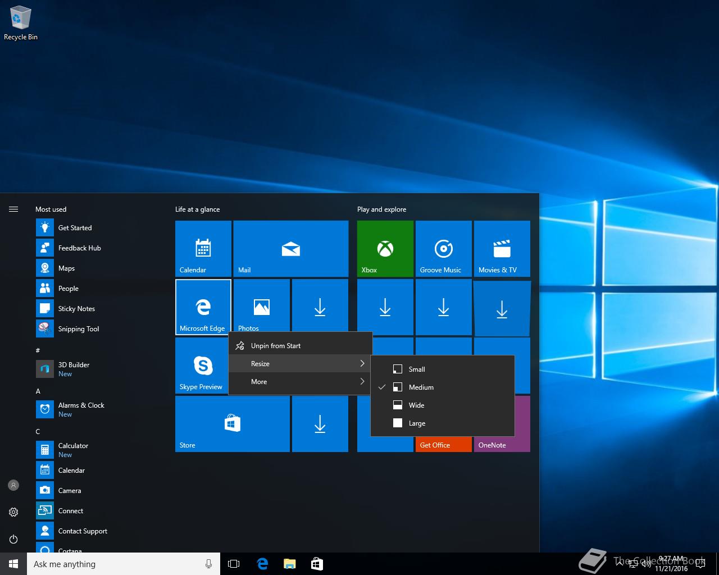
Task: Click Unpin from Start
Action: point(301,345)
